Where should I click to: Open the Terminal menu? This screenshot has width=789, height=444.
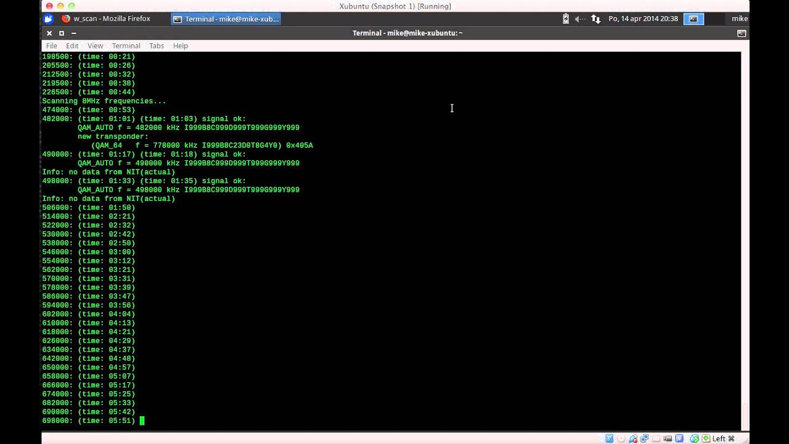(126, 46)
